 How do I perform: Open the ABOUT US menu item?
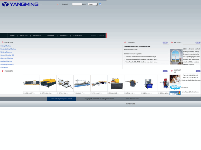click(x=24, y=35)
